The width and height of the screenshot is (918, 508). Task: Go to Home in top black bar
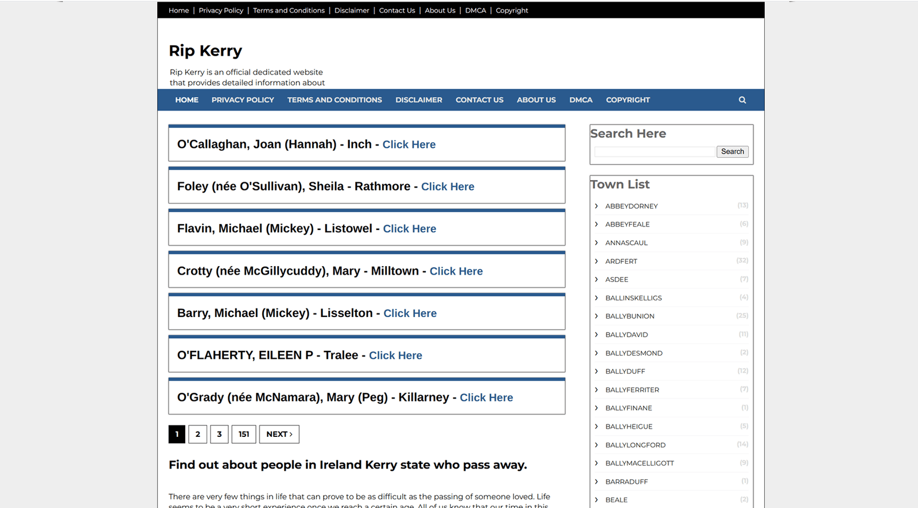click(x=178, y=10)
